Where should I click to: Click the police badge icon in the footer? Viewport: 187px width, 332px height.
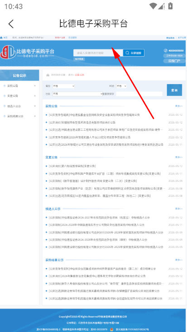click(x=112, y=329)
